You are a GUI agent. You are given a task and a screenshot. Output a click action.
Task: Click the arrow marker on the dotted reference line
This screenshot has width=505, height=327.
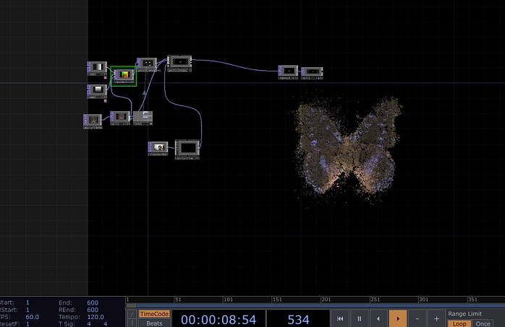144,93
